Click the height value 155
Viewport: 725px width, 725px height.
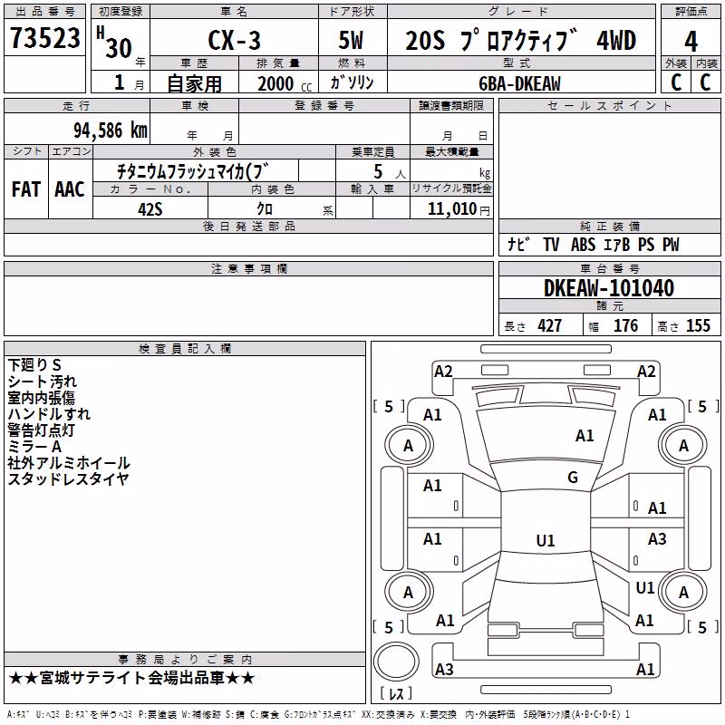pos(698,325)
